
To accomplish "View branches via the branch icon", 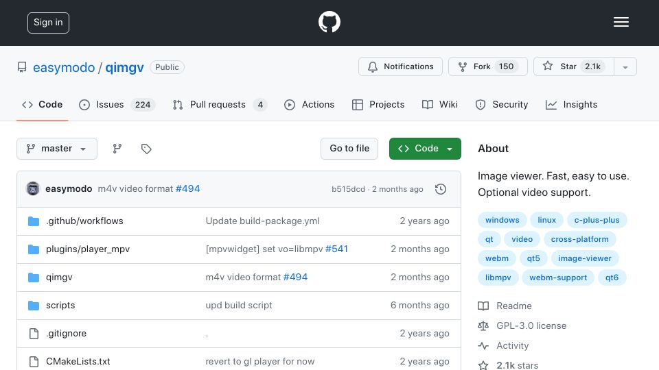I will 117,149.
